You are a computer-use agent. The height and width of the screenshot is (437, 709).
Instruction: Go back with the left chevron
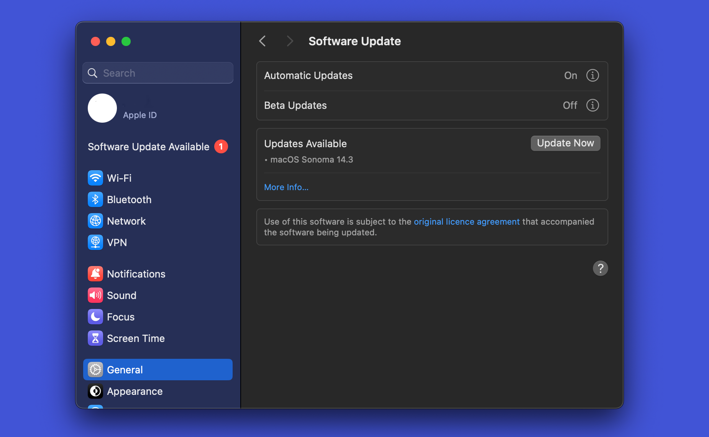pos(263,41)
